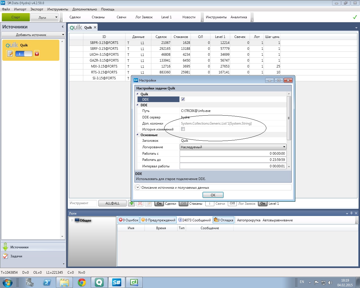Open the Файл menu
The width and height of the screenshot is (360, 288).
tap(6, 9)
